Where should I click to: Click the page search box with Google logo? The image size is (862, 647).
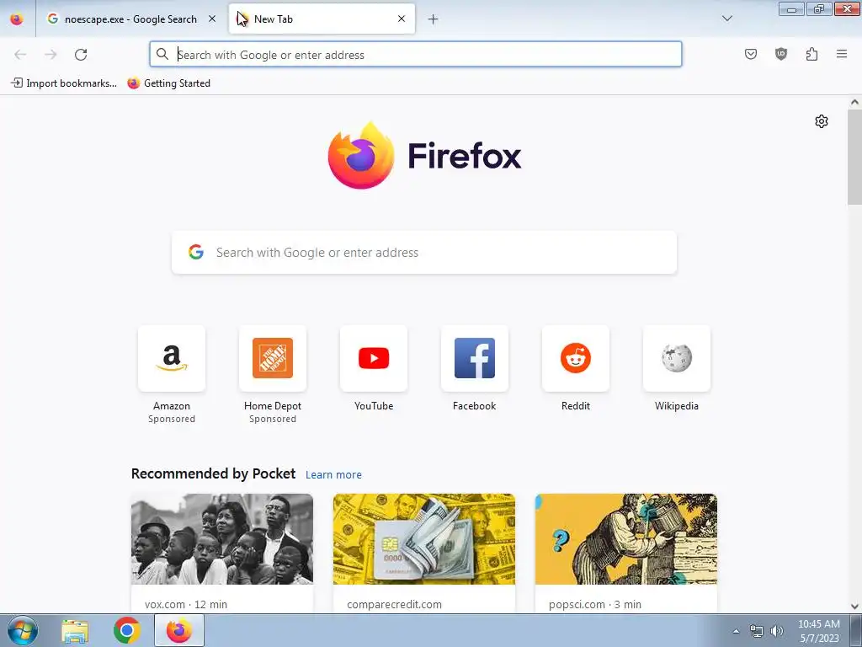[x=424, y=253]
